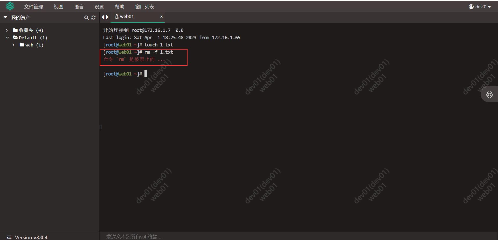Screen dimensions: 498x240
Task: Expand the 收藏夹 (0) node
Action: pyautogui.click(x=7, y=30)
